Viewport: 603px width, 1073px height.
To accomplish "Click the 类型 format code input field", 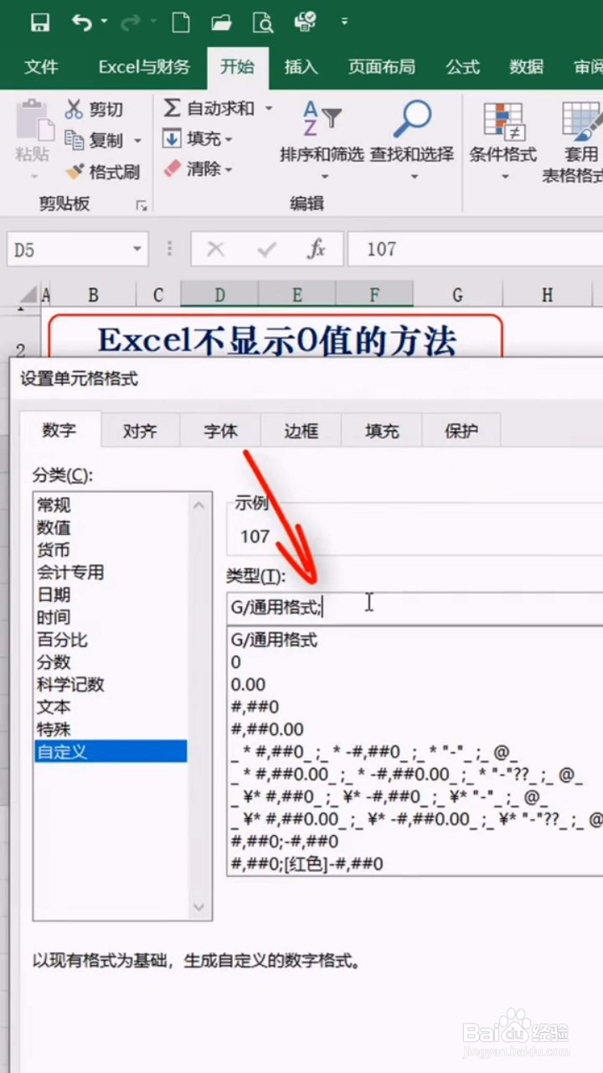I will (415, 608).
